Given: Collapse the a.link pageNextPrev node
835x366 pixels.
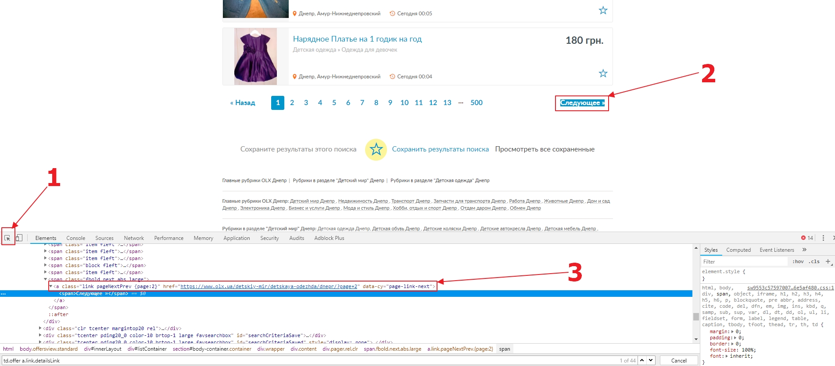Looking at the screenshot, I should click(51, 286).
